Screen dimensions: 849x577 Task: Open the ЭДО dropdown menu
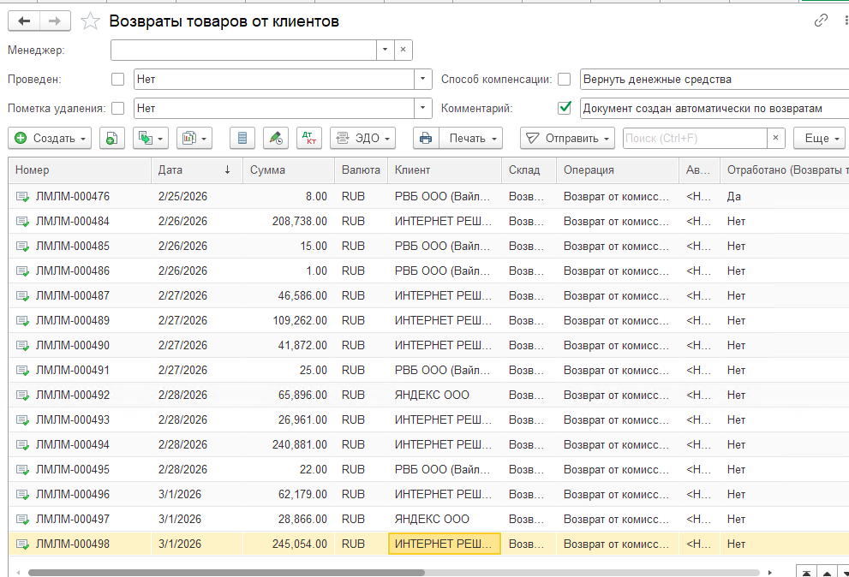click(362, 138)
